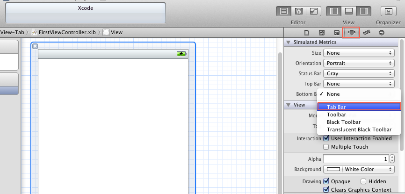Switch to the Assistant editor
The image size is (405, 194).
click(298, 11)
